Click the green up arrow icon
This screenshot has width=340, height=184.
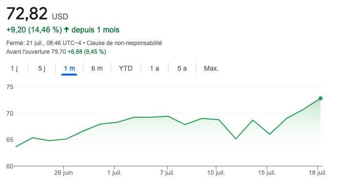pos(67,30)
